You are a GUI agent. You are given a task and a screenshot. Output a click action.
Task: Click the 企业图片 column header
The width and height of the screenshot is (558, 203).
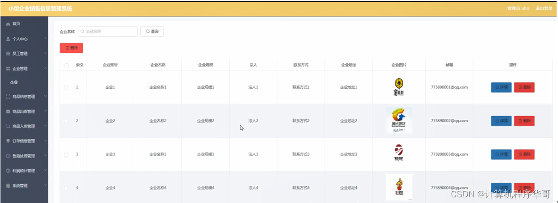pos(399,65)
